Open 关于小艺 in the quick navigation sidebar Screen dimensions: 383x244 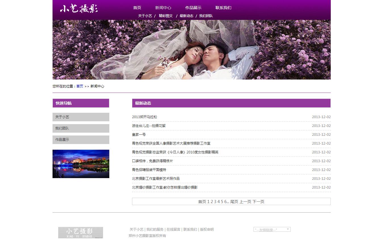[x=81, y=117]
